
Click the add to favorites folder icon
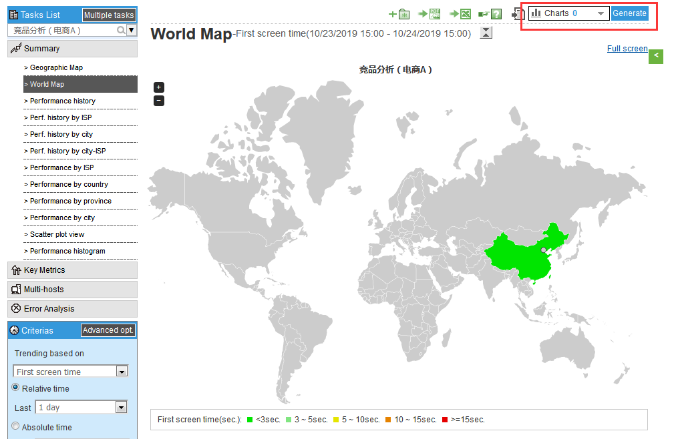point(399,14)
